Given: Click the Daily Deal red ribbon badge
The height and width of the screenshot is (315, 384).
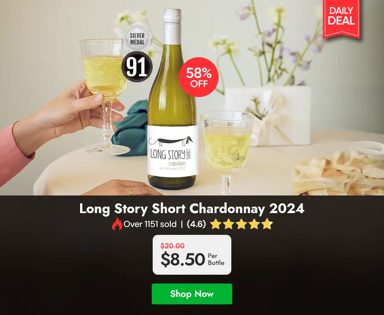Looking at the screenshot, I should (341, 19).
